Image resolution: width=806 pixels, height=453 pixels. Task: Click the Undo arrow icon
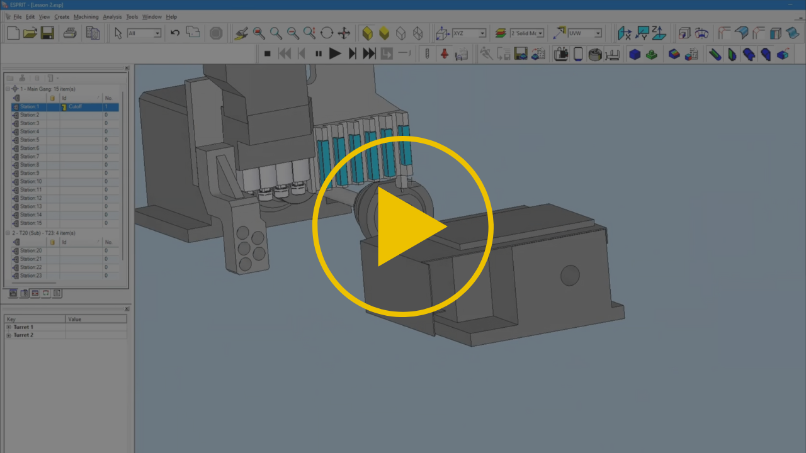click(x=175, y=33)
